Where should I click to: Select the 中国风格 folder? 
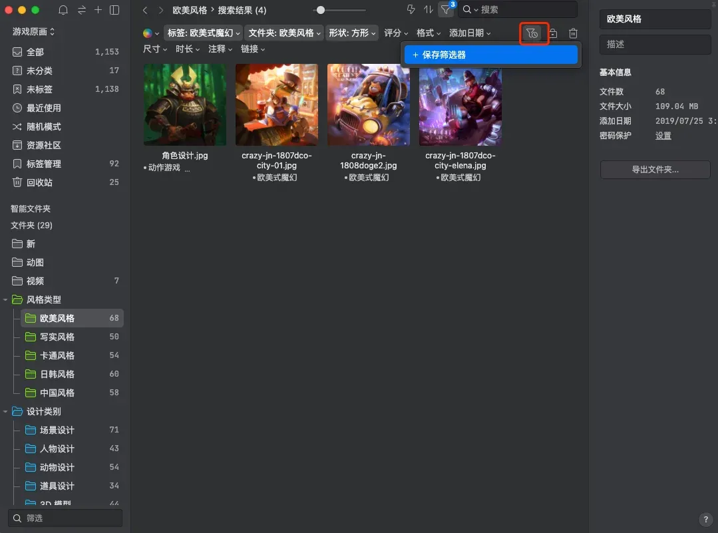[72, 393]
